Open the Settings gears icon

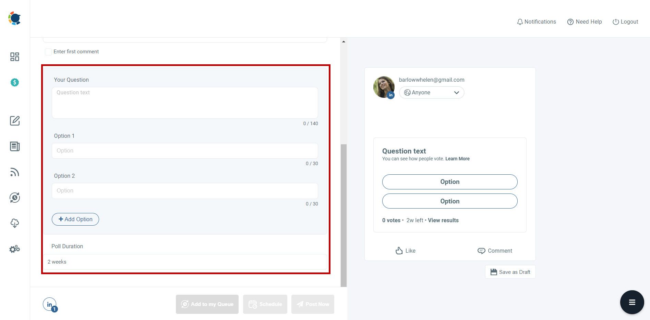pyautogui.click(x=14, y=249)
